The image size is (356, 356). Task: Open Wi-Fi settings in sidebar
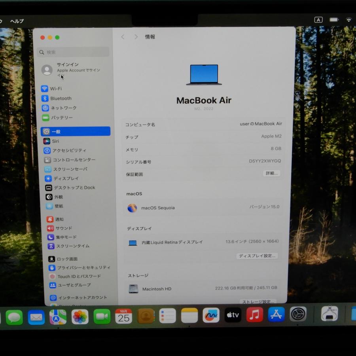click(51, 89)
